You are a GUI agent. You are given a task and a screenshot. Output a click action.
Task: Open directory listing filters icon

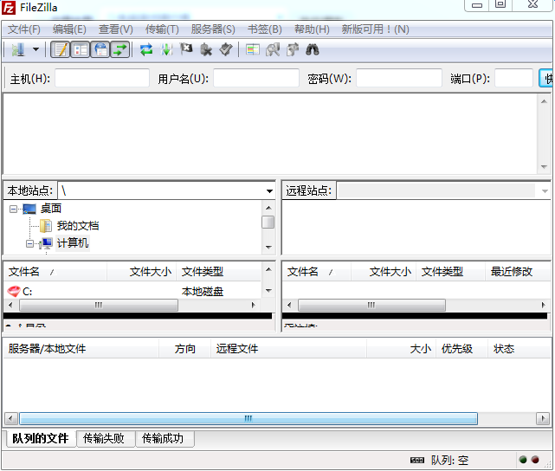(x=252, y=49)
